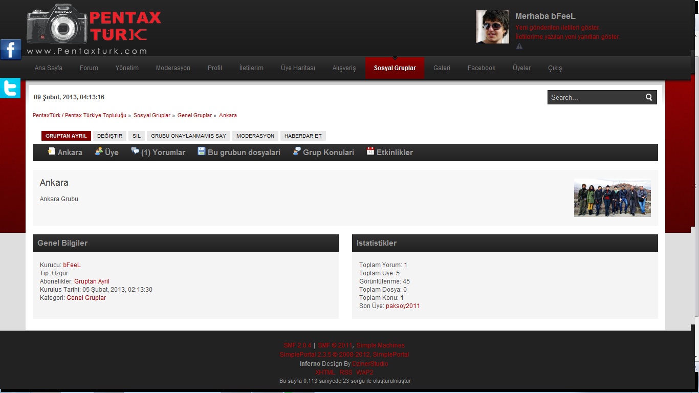Click the warning triangle icon under greeting

(519, 46)
